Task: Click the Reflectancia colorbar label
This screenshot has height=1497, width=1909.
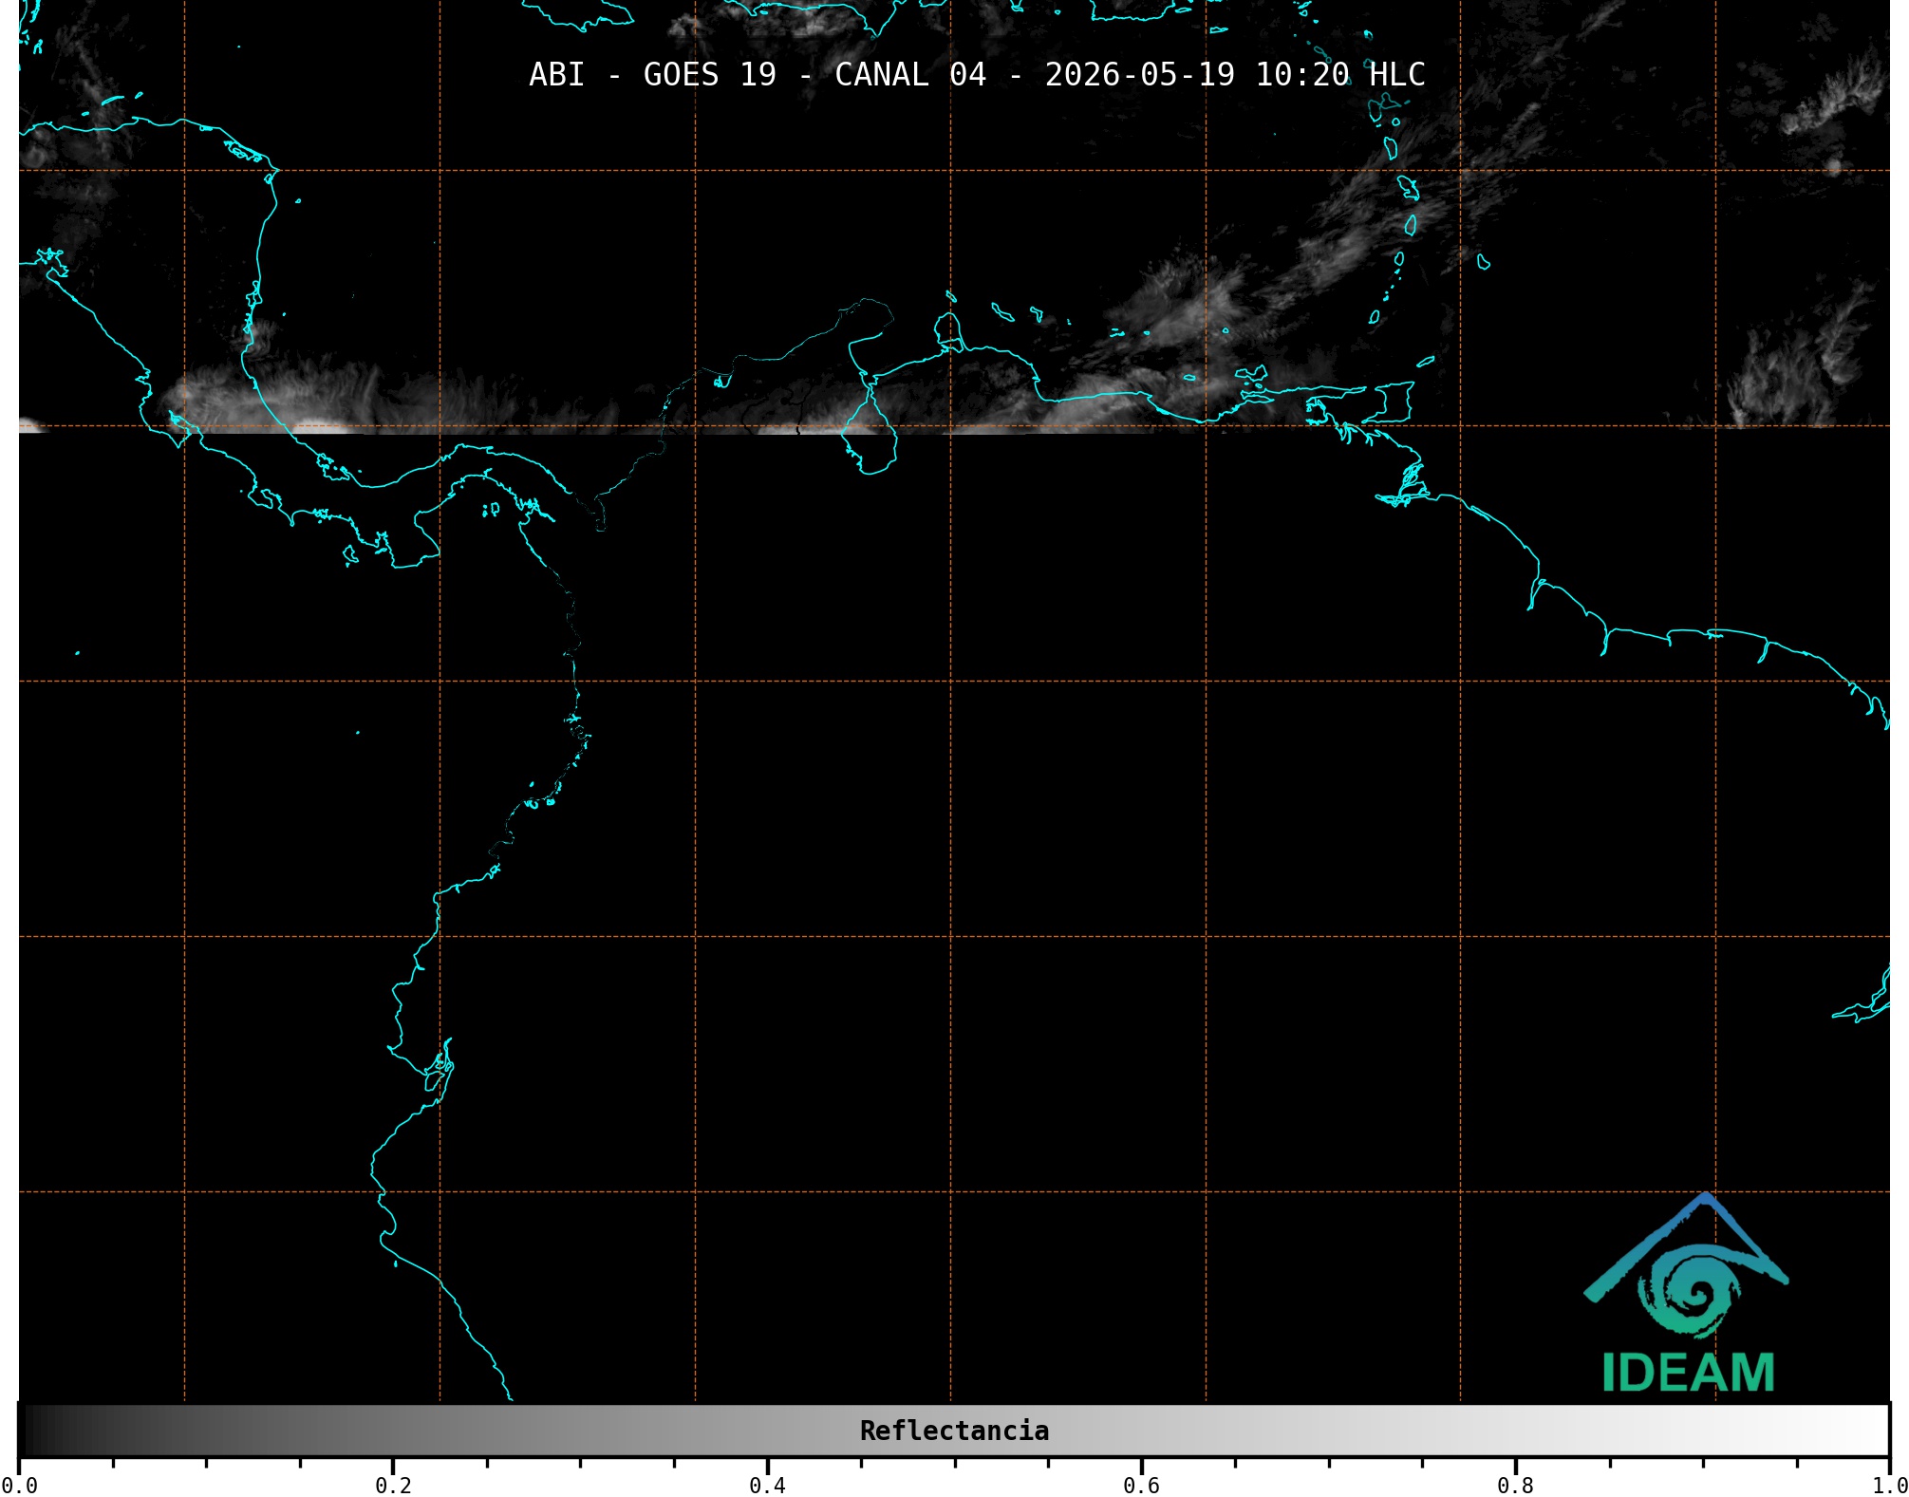Action: tap(954, 1431)
